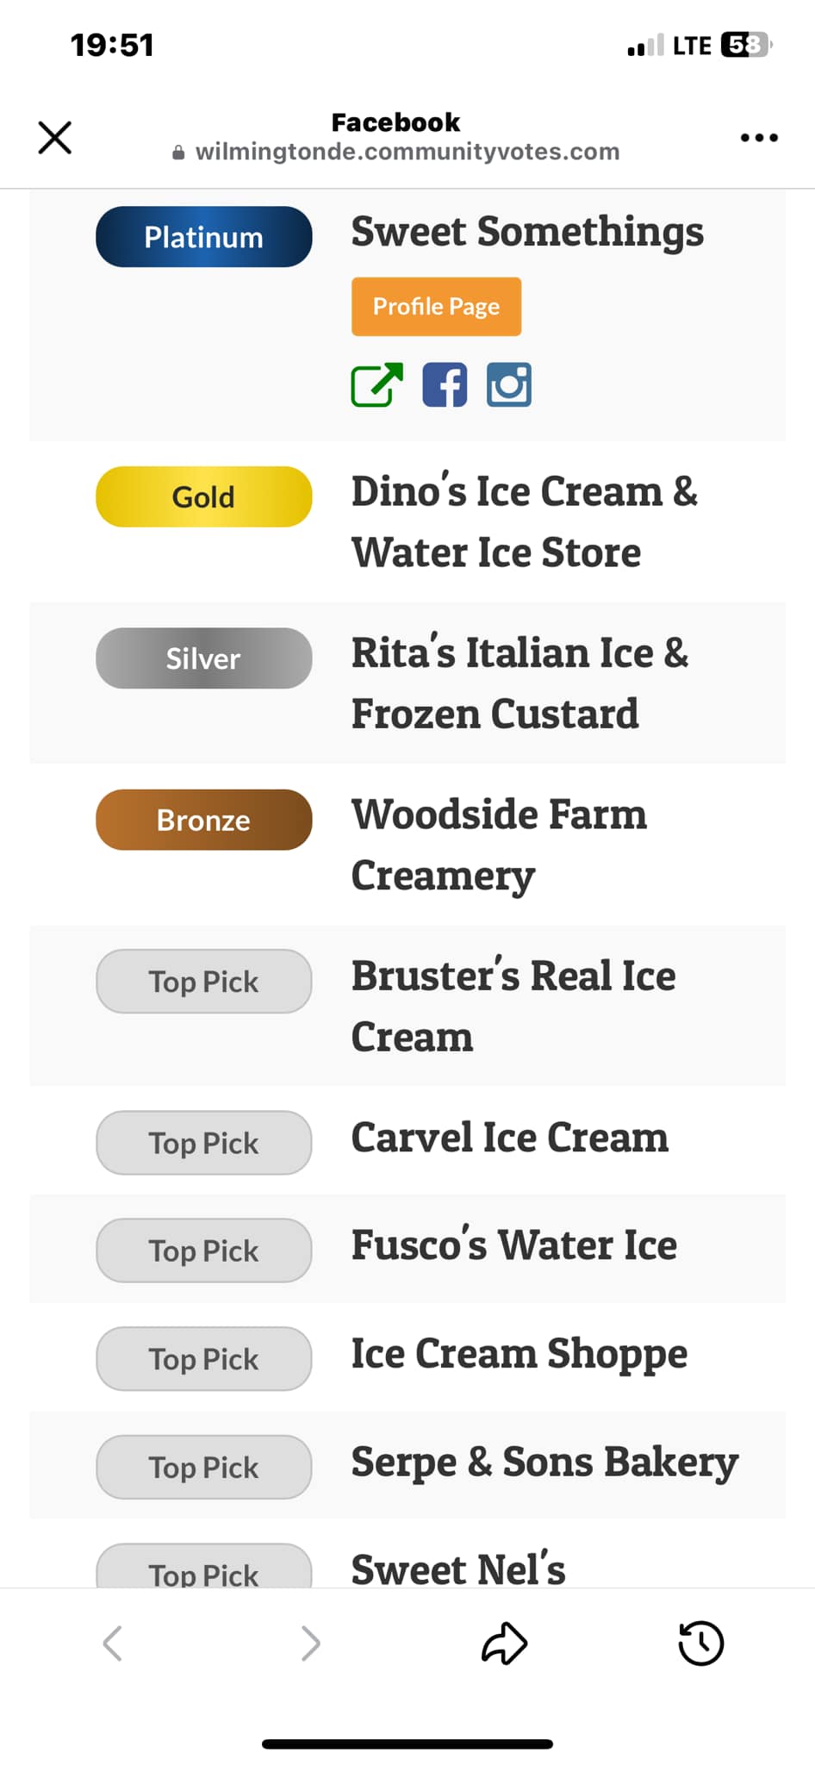Viewport: 815px width, 1765px height.
Task: Close the in-app browser with X
Action: pos(55,137)
